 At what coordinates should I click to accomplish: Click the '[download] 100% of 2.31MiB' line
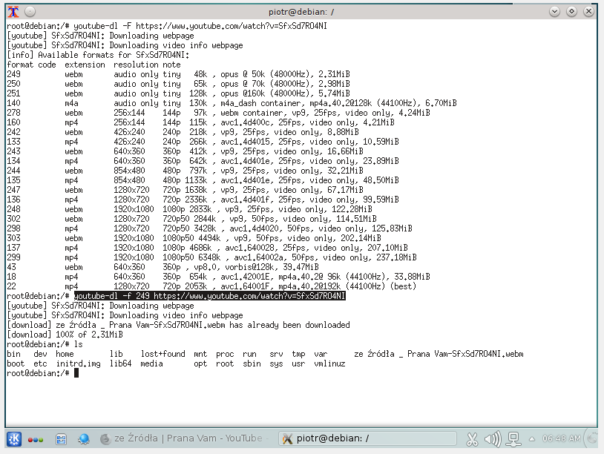click(x=65, y=335)
